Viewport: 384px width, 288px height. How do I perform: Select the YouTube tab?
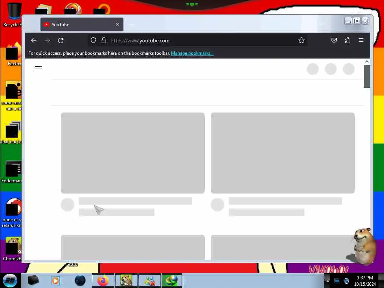click(x=82, y=24)
